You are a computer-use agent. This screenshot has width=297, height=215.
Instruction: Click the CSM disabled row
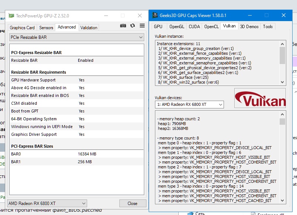click(77, 103)
